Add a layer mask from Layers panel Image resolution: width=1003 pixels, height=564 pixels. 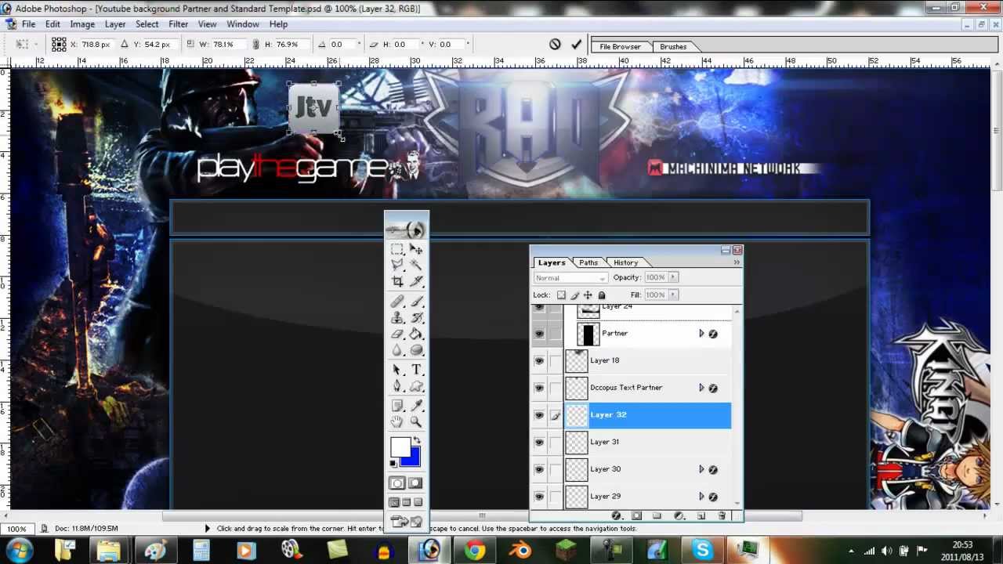point(636,515)
